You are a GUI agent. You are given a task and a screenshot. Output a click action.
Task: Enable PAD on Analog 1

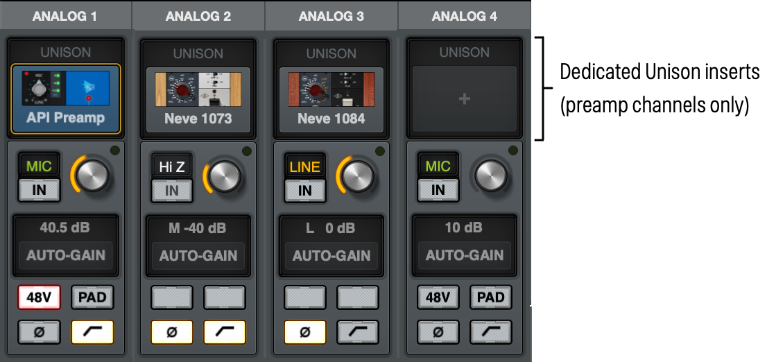pyautogui.click(x=92, y=298)
